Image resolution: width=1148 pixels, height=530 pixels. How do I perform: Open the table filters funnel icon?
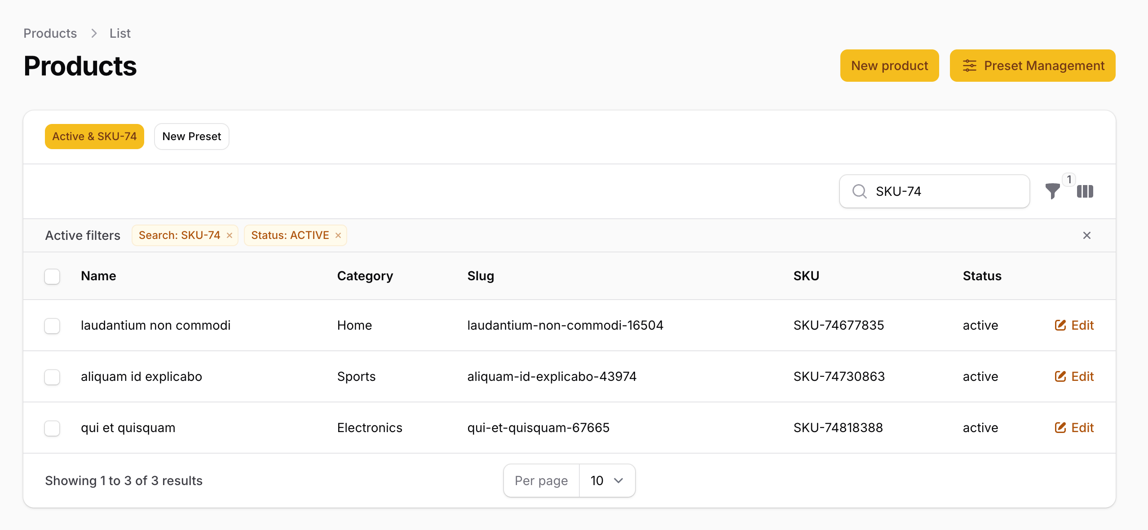point(1052,191)
